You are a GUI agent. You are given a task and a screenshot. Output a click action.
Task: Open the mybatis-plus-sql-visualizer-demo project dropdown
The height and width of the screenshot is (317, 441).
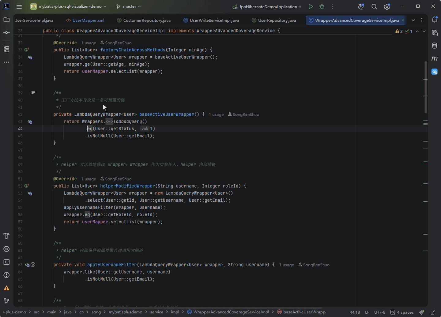click(x=68, y=6)
